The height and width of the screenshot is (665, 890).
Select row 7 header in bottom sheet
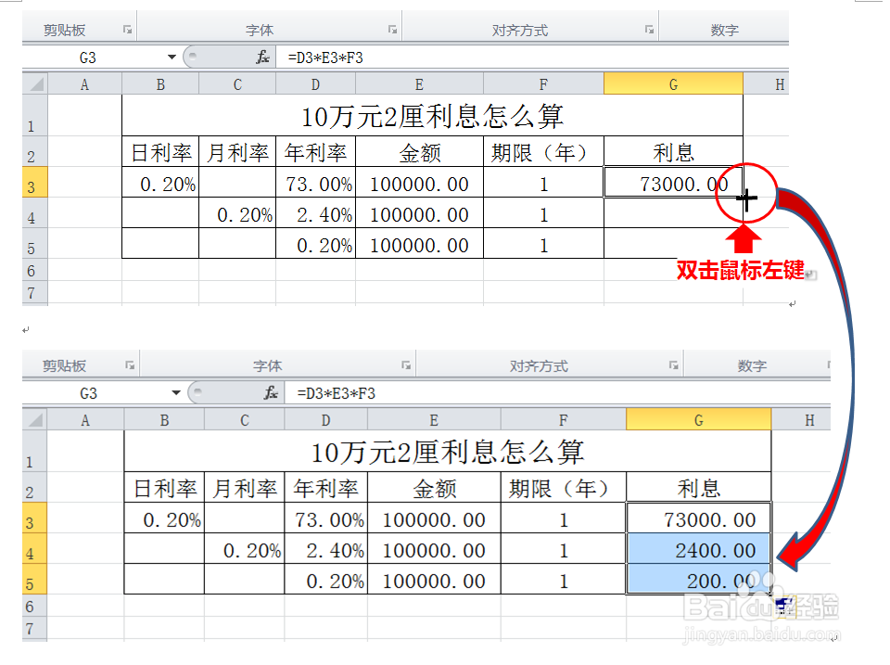click(34, 628)
